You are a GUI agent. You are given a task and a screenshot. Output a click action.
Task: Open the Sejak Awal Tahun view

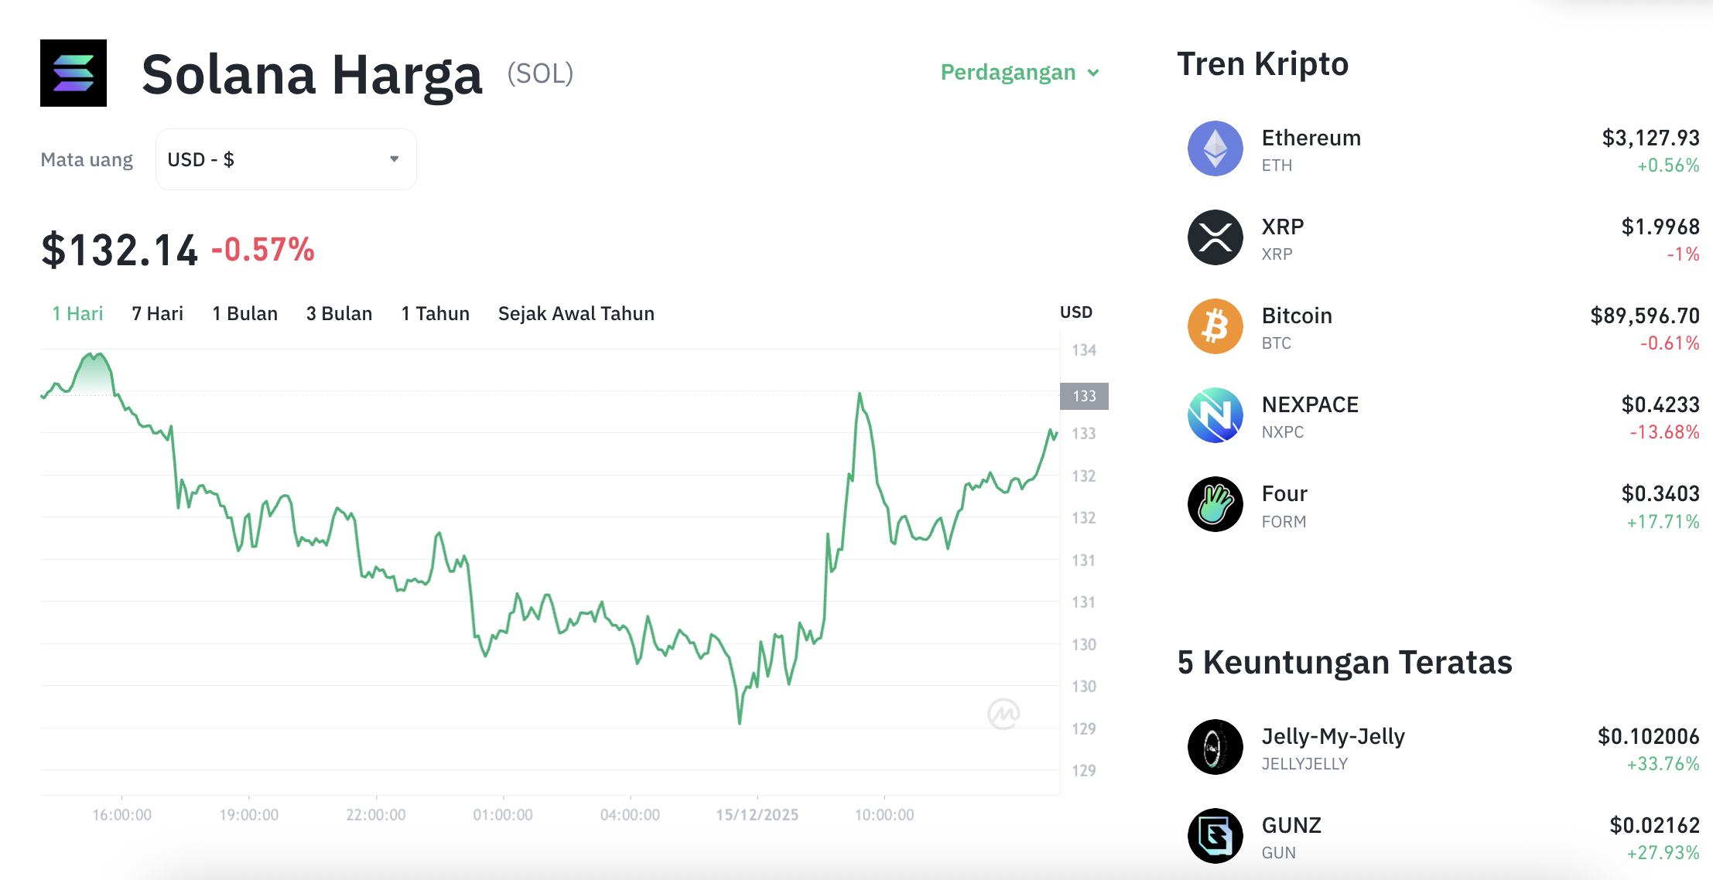coord(576,313)
